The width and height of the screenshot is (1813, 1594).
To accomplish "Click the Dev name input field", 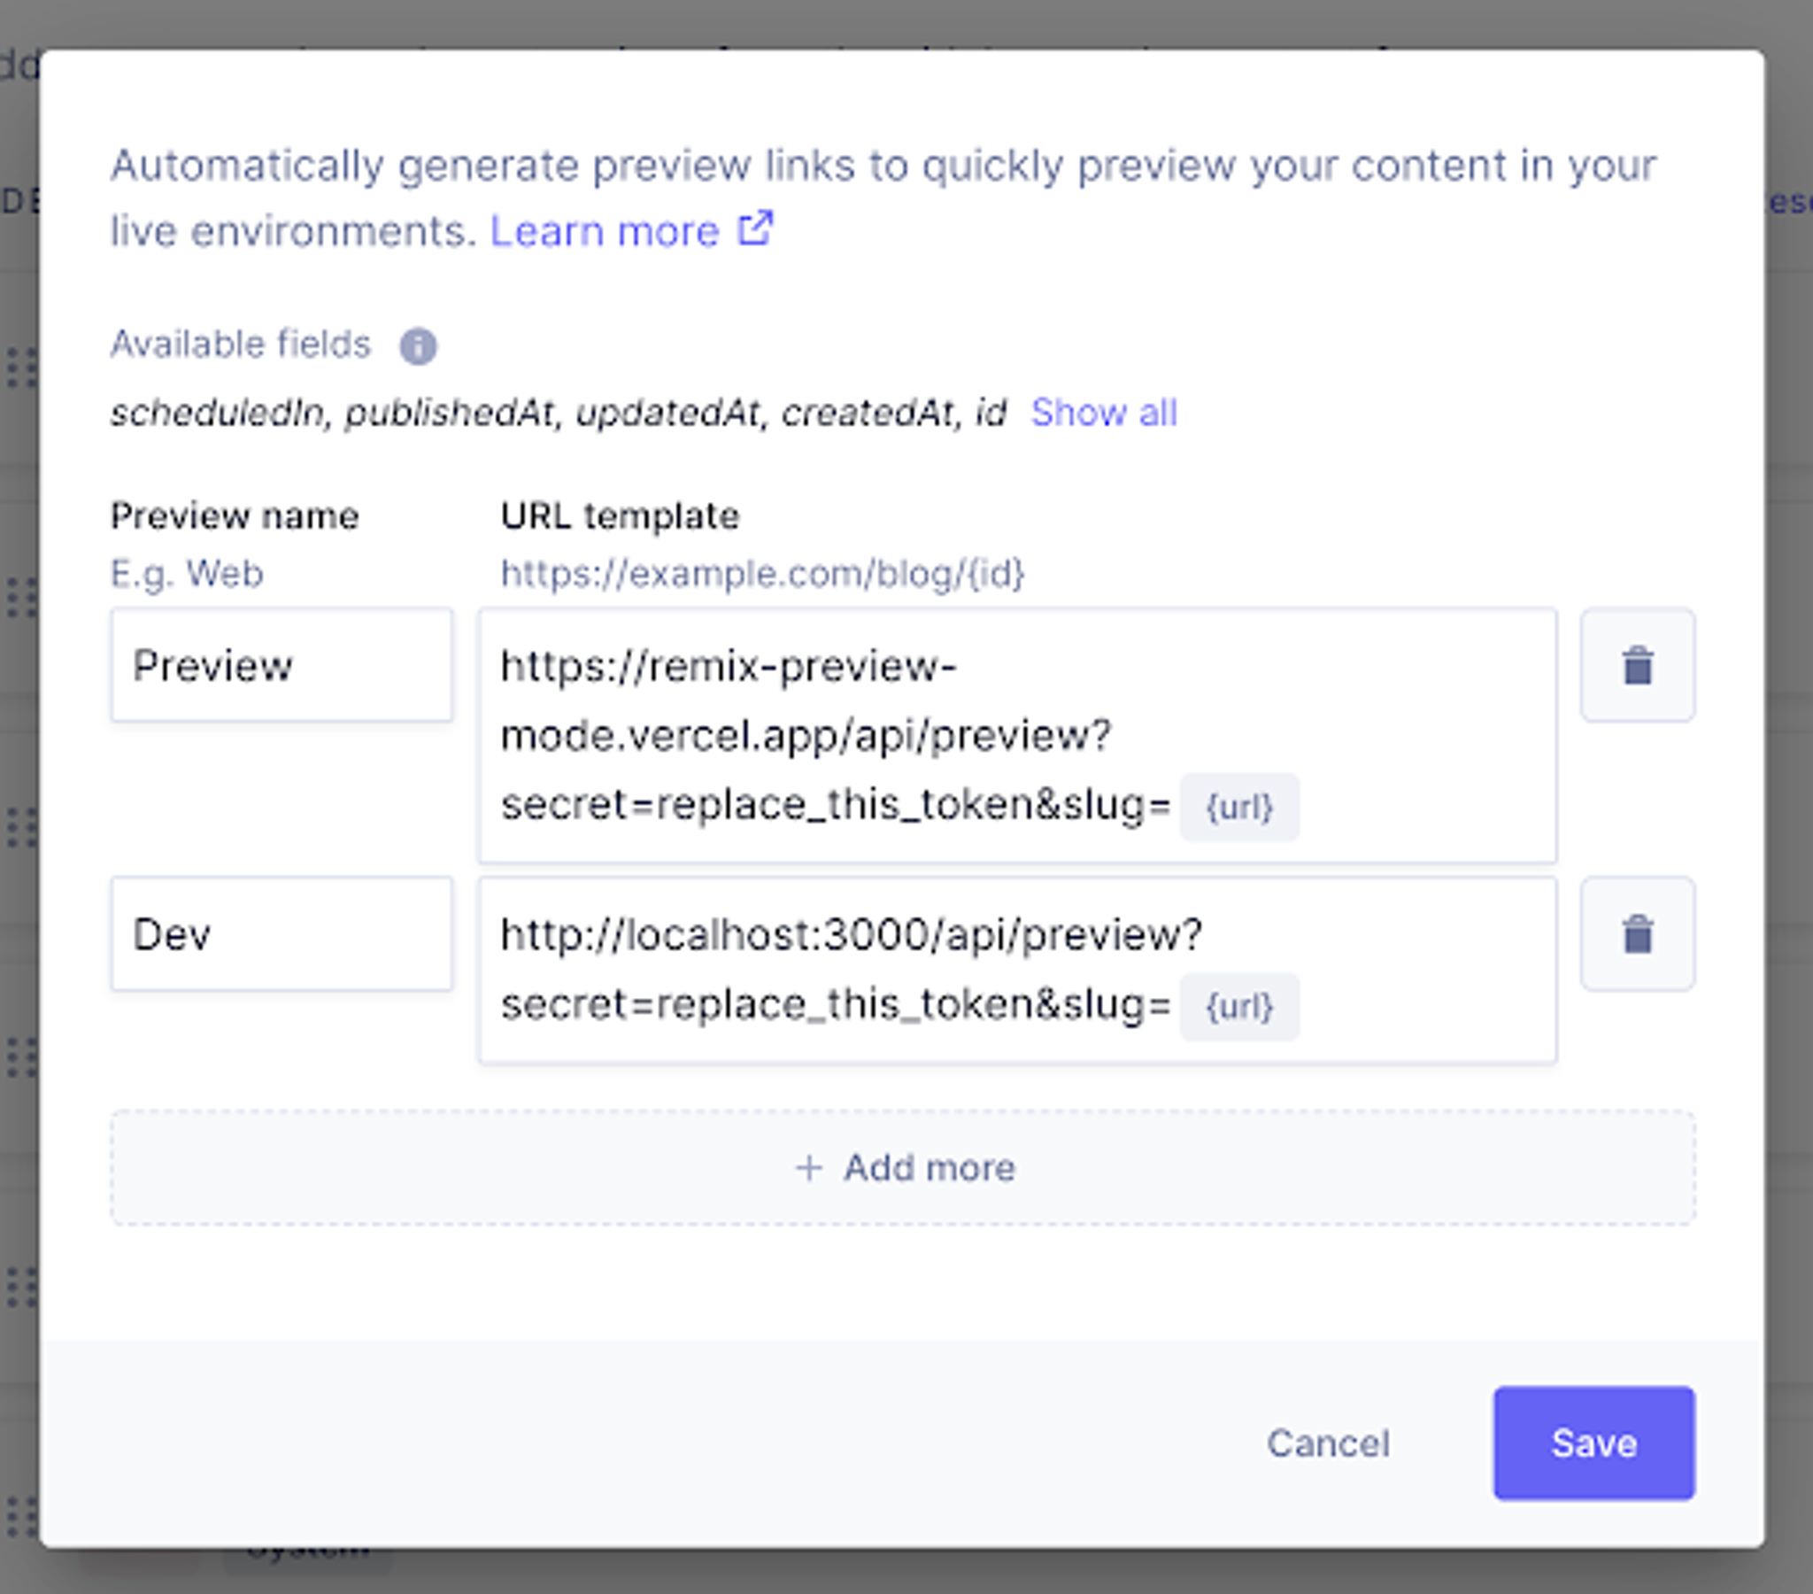I will pos(282,933).
